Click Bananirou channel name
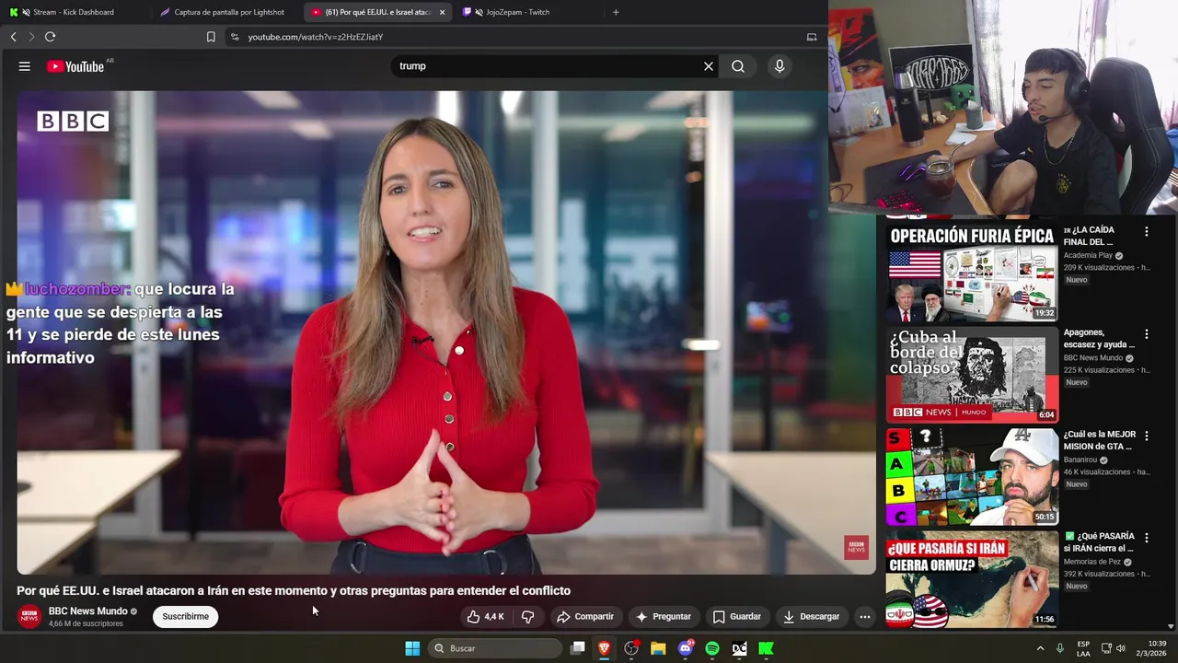1178x663 pixels. point(1080,459)
